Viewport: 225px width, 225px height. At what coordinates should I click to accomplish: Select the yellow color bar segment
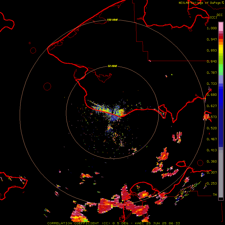(221, 49)
